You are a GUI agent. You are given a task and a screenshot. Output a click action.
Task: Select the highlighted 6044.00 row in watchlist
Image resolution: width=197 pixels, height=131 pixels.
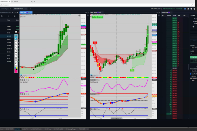(x=9, y=36)
